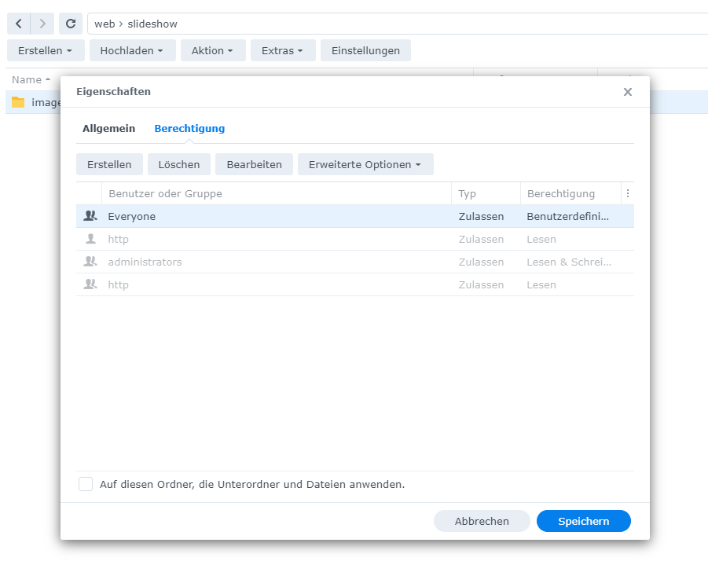This screenshot has height=561, width=708.
Task: Click the refresh folder icon
Action: point(71,24)
